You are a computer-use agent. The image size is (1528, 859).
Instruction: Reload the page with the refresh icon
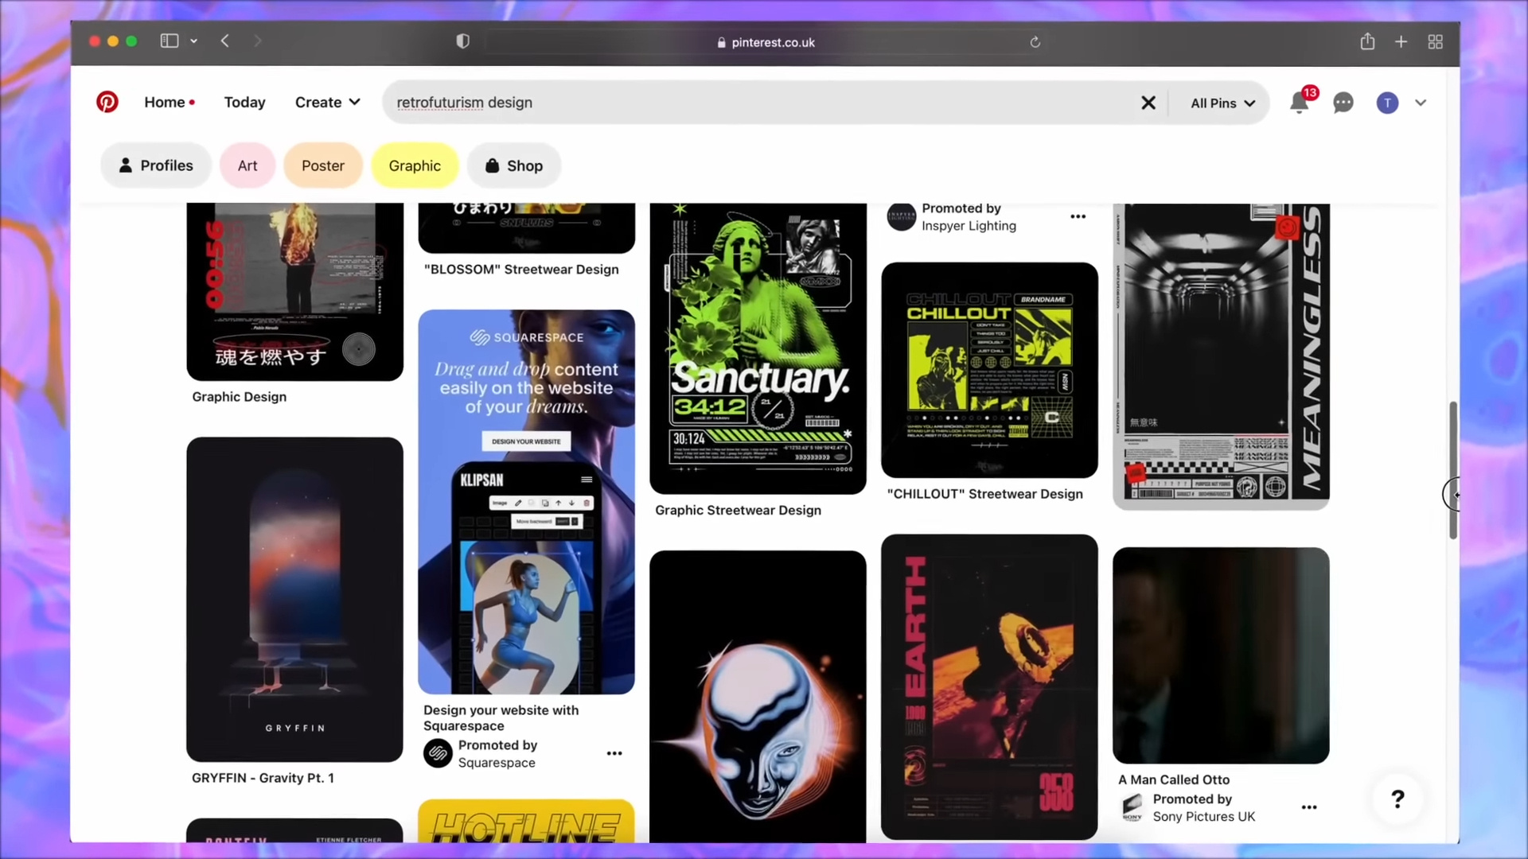tap(1035, 42)
